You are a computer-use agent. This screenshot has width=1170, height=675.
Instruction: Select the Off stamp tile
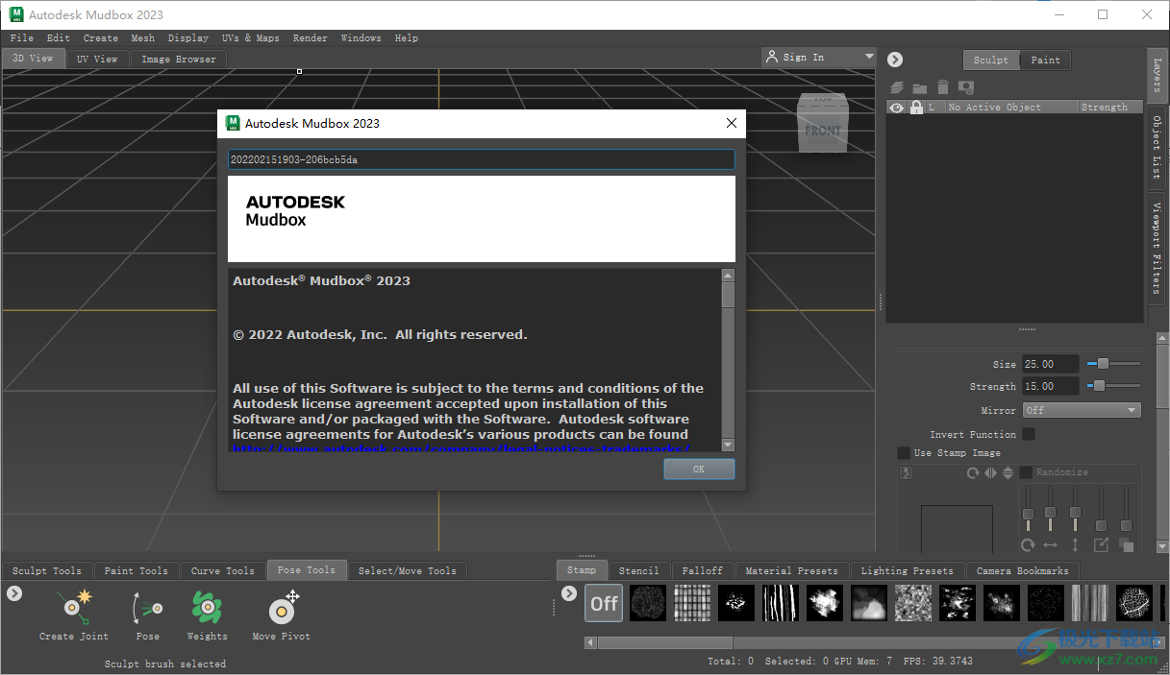point(604,603)
